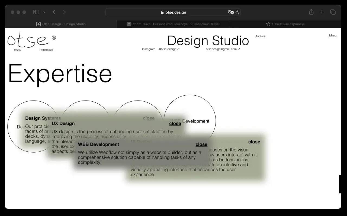Close the UX Design popup
The height and width of the screenshot is (216, 347).
[175, 124]
